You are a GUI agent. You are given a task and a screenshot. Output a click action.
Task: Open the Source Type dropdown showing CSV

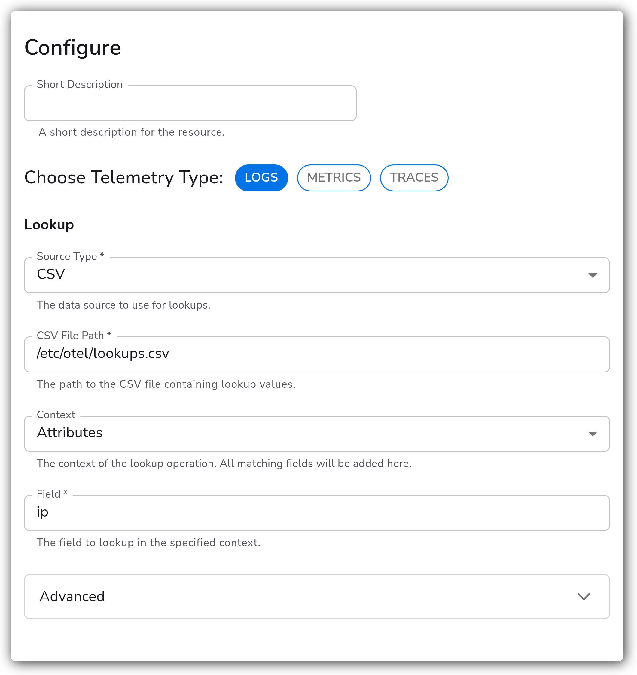pyautogui.click(x=317, y=275)
